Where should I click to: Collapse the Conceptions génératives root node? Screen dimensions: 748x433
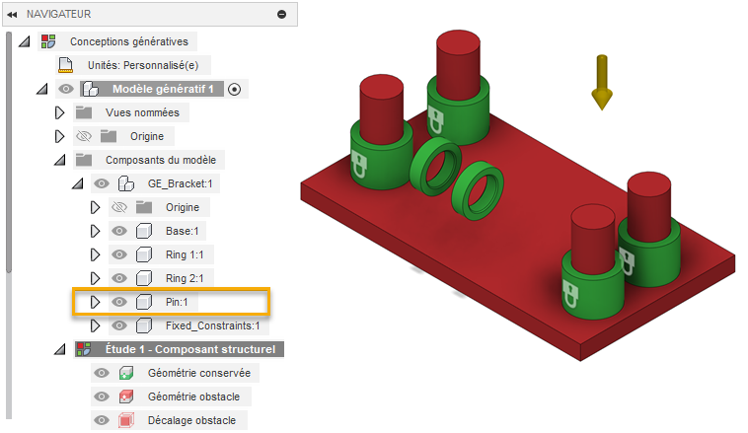pyautogui.click(x=25, y=42)
